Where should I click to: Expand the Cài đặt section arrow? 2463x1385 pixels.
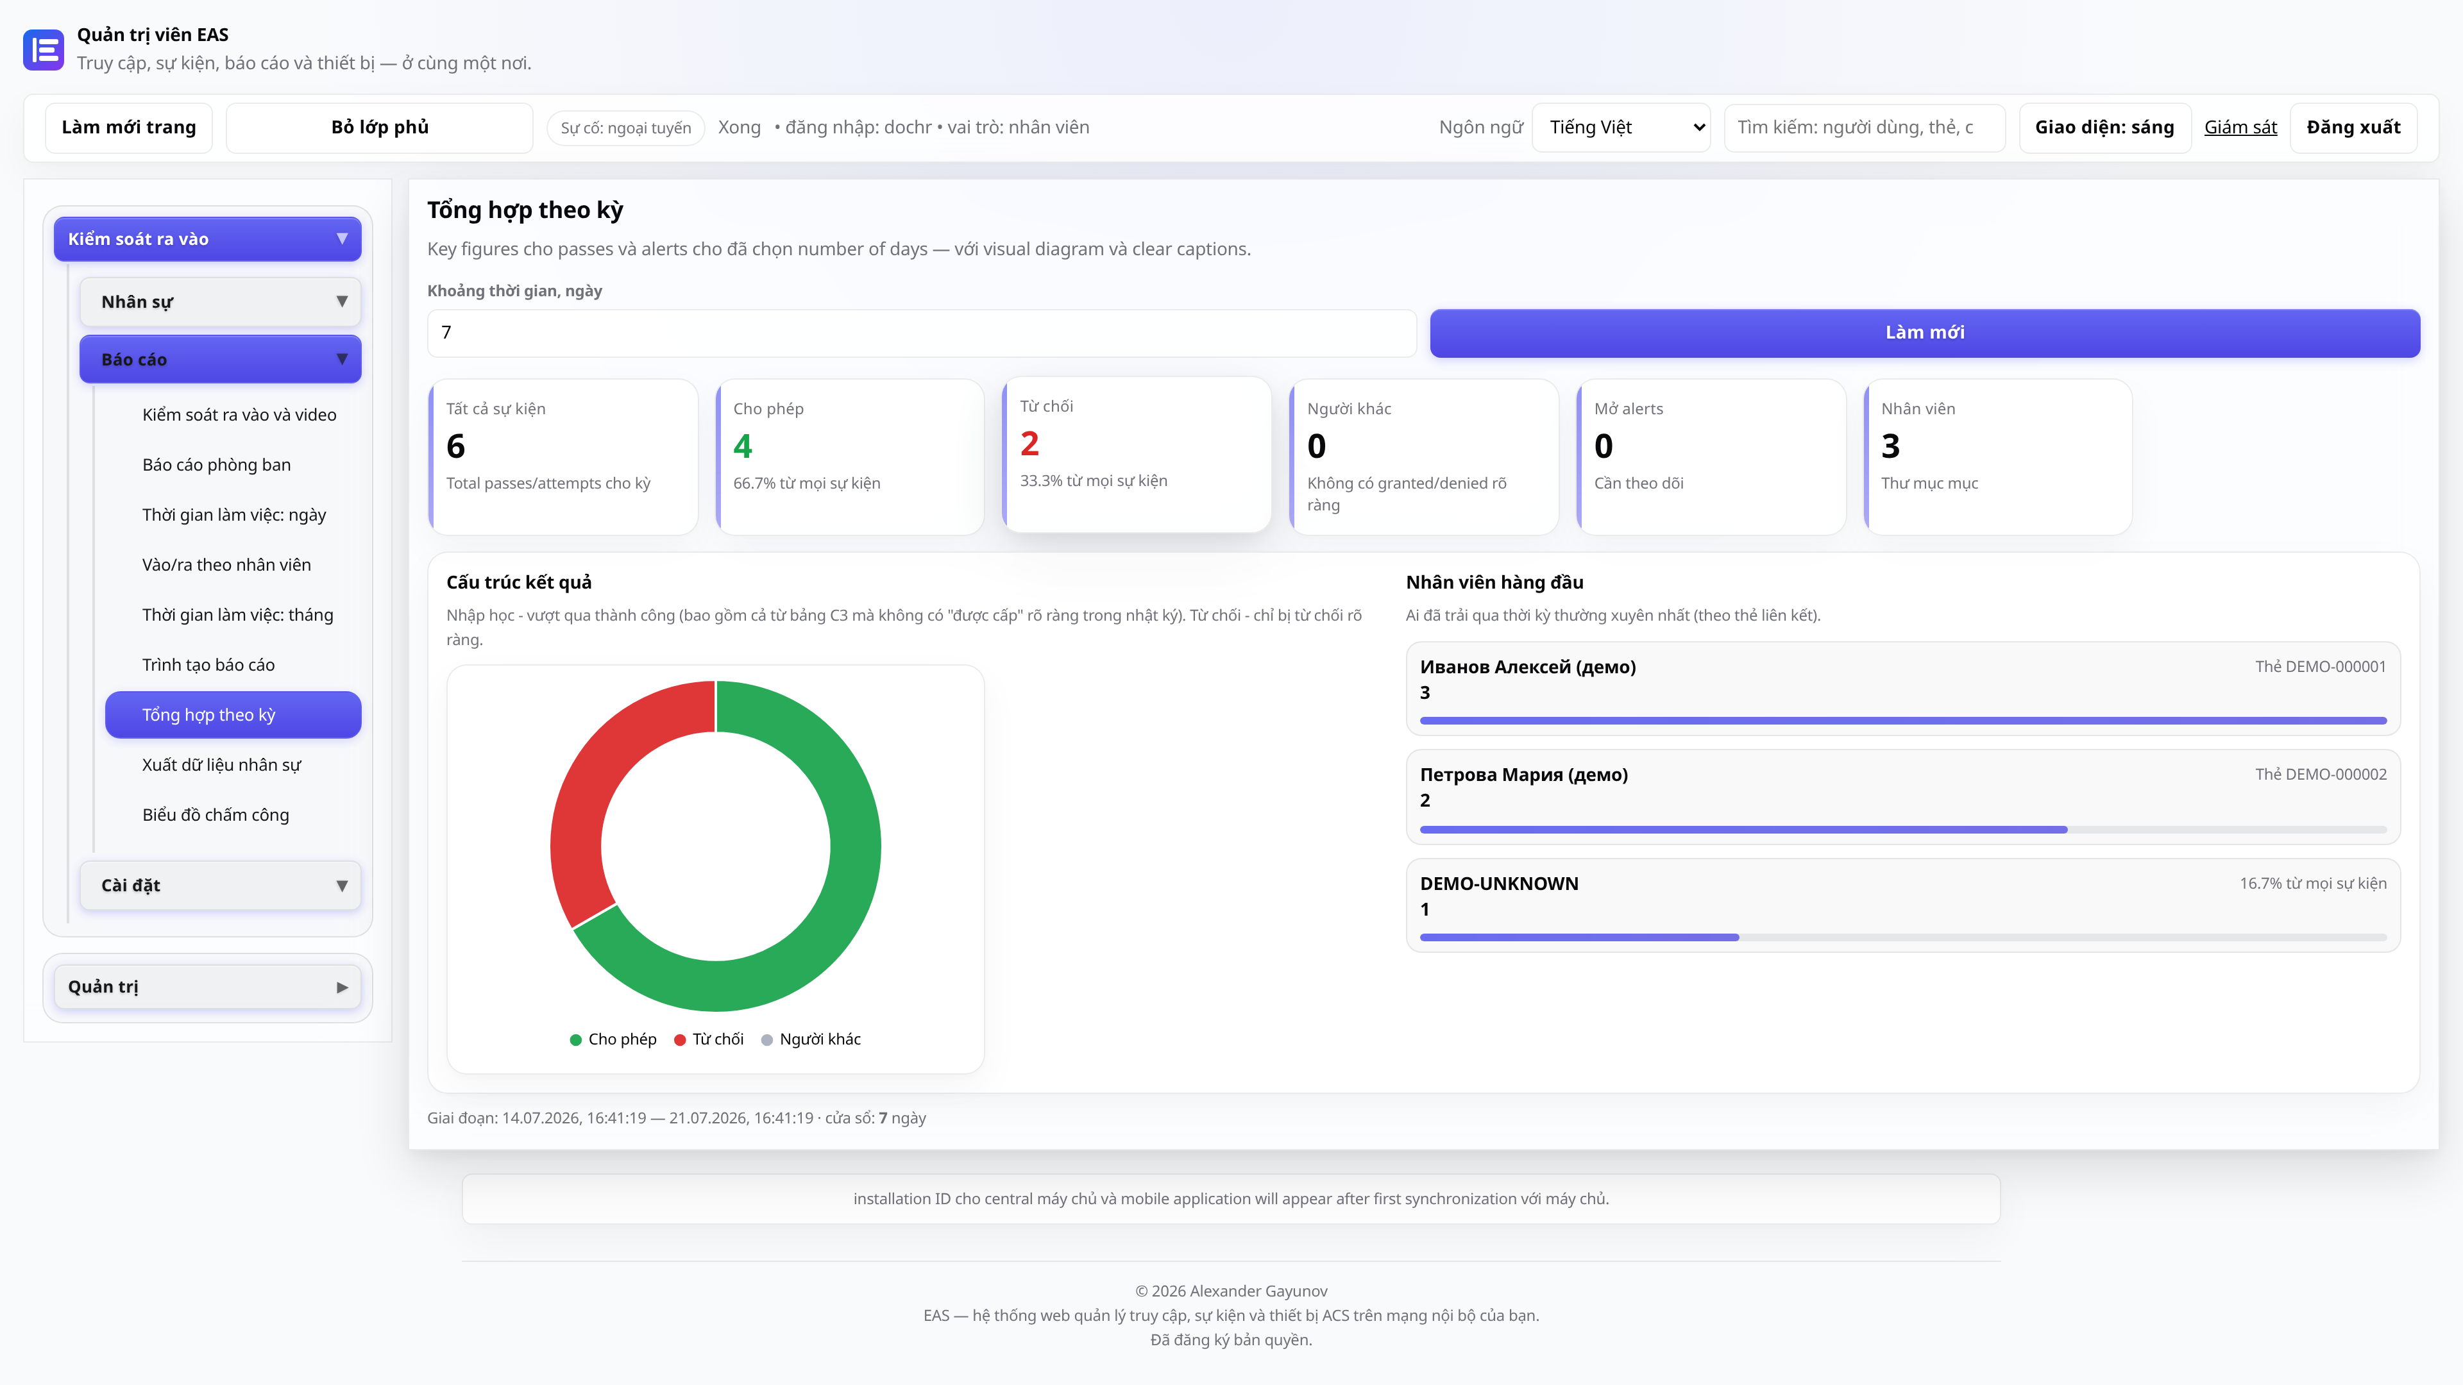tap(341, 885)
